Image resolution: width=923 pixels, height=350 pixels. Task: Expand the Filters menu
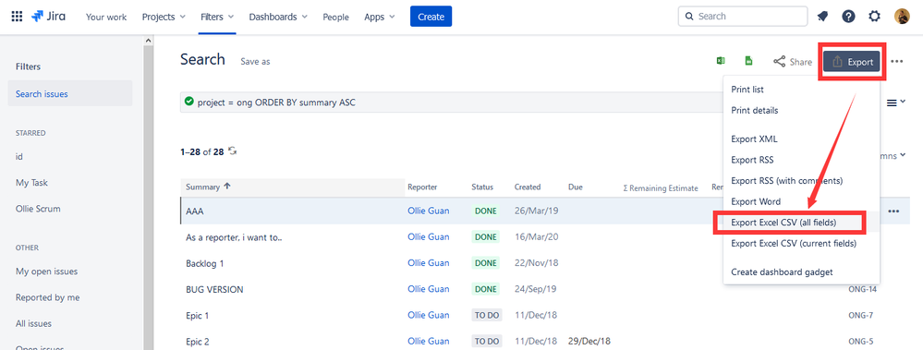(x=216, y=17)
